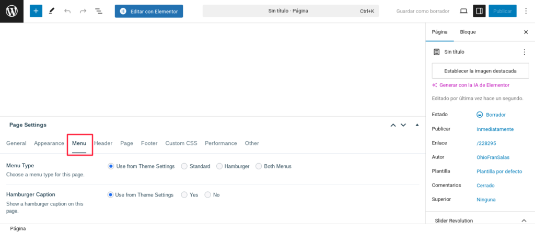Select Hamburger Caption Use from Theme Settings
This screenshot has height=233, width=535.
[110, 195]
